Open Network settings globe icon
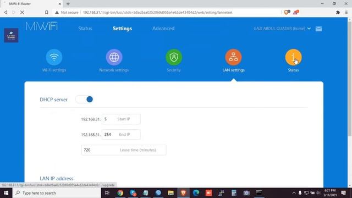 pos(114,57)
